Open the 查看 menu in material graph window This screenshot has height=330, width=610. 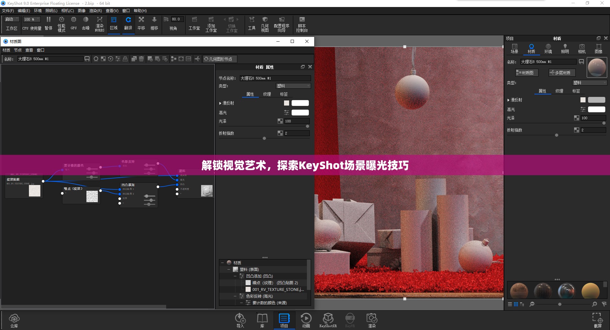[29, 50]
